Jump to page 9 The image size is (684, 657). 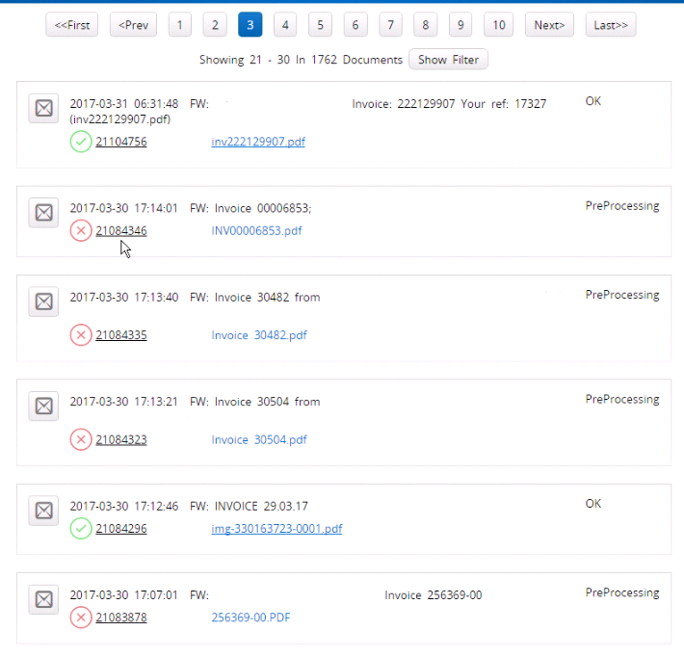(x=460, y=25)
